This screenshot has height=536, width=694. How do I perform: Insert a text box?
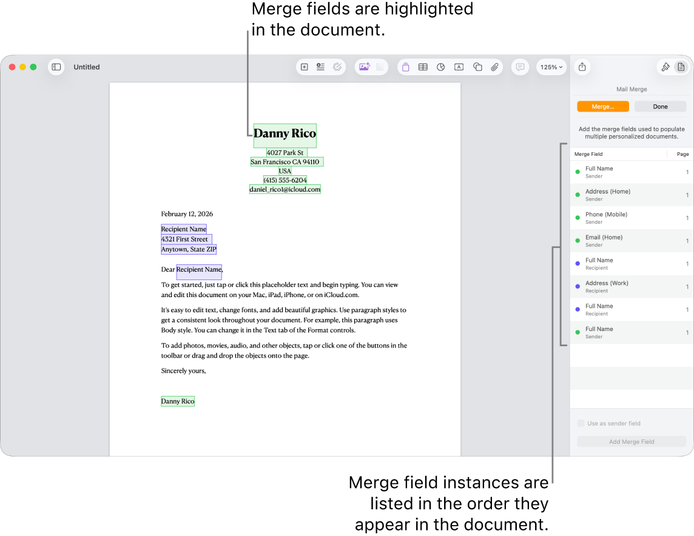[459, 67]
